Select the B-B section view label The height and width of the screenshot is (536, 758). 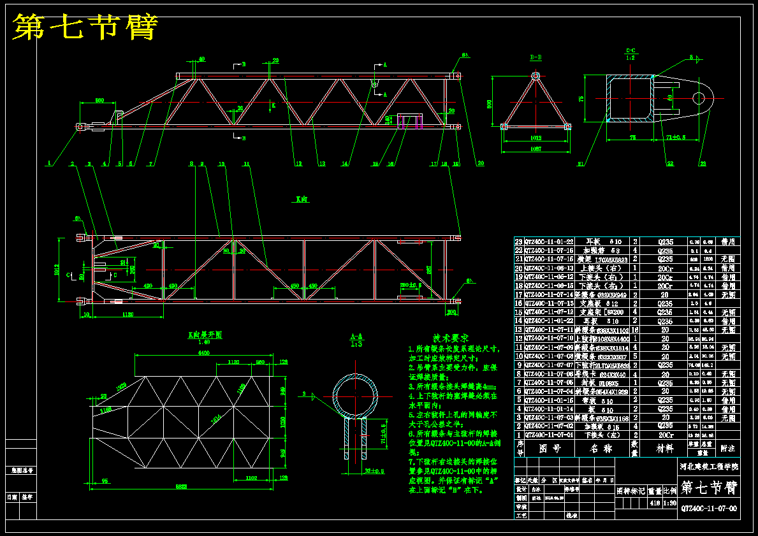pos(535,57)
